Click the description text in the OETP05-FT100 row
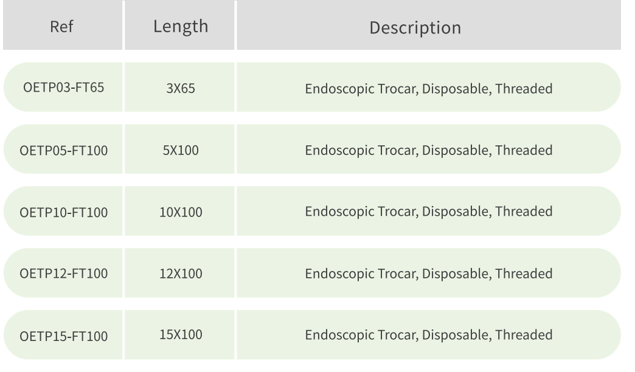The height and width of the screenshot is (372, 635). pyautogui.click(x=428, y=150)
